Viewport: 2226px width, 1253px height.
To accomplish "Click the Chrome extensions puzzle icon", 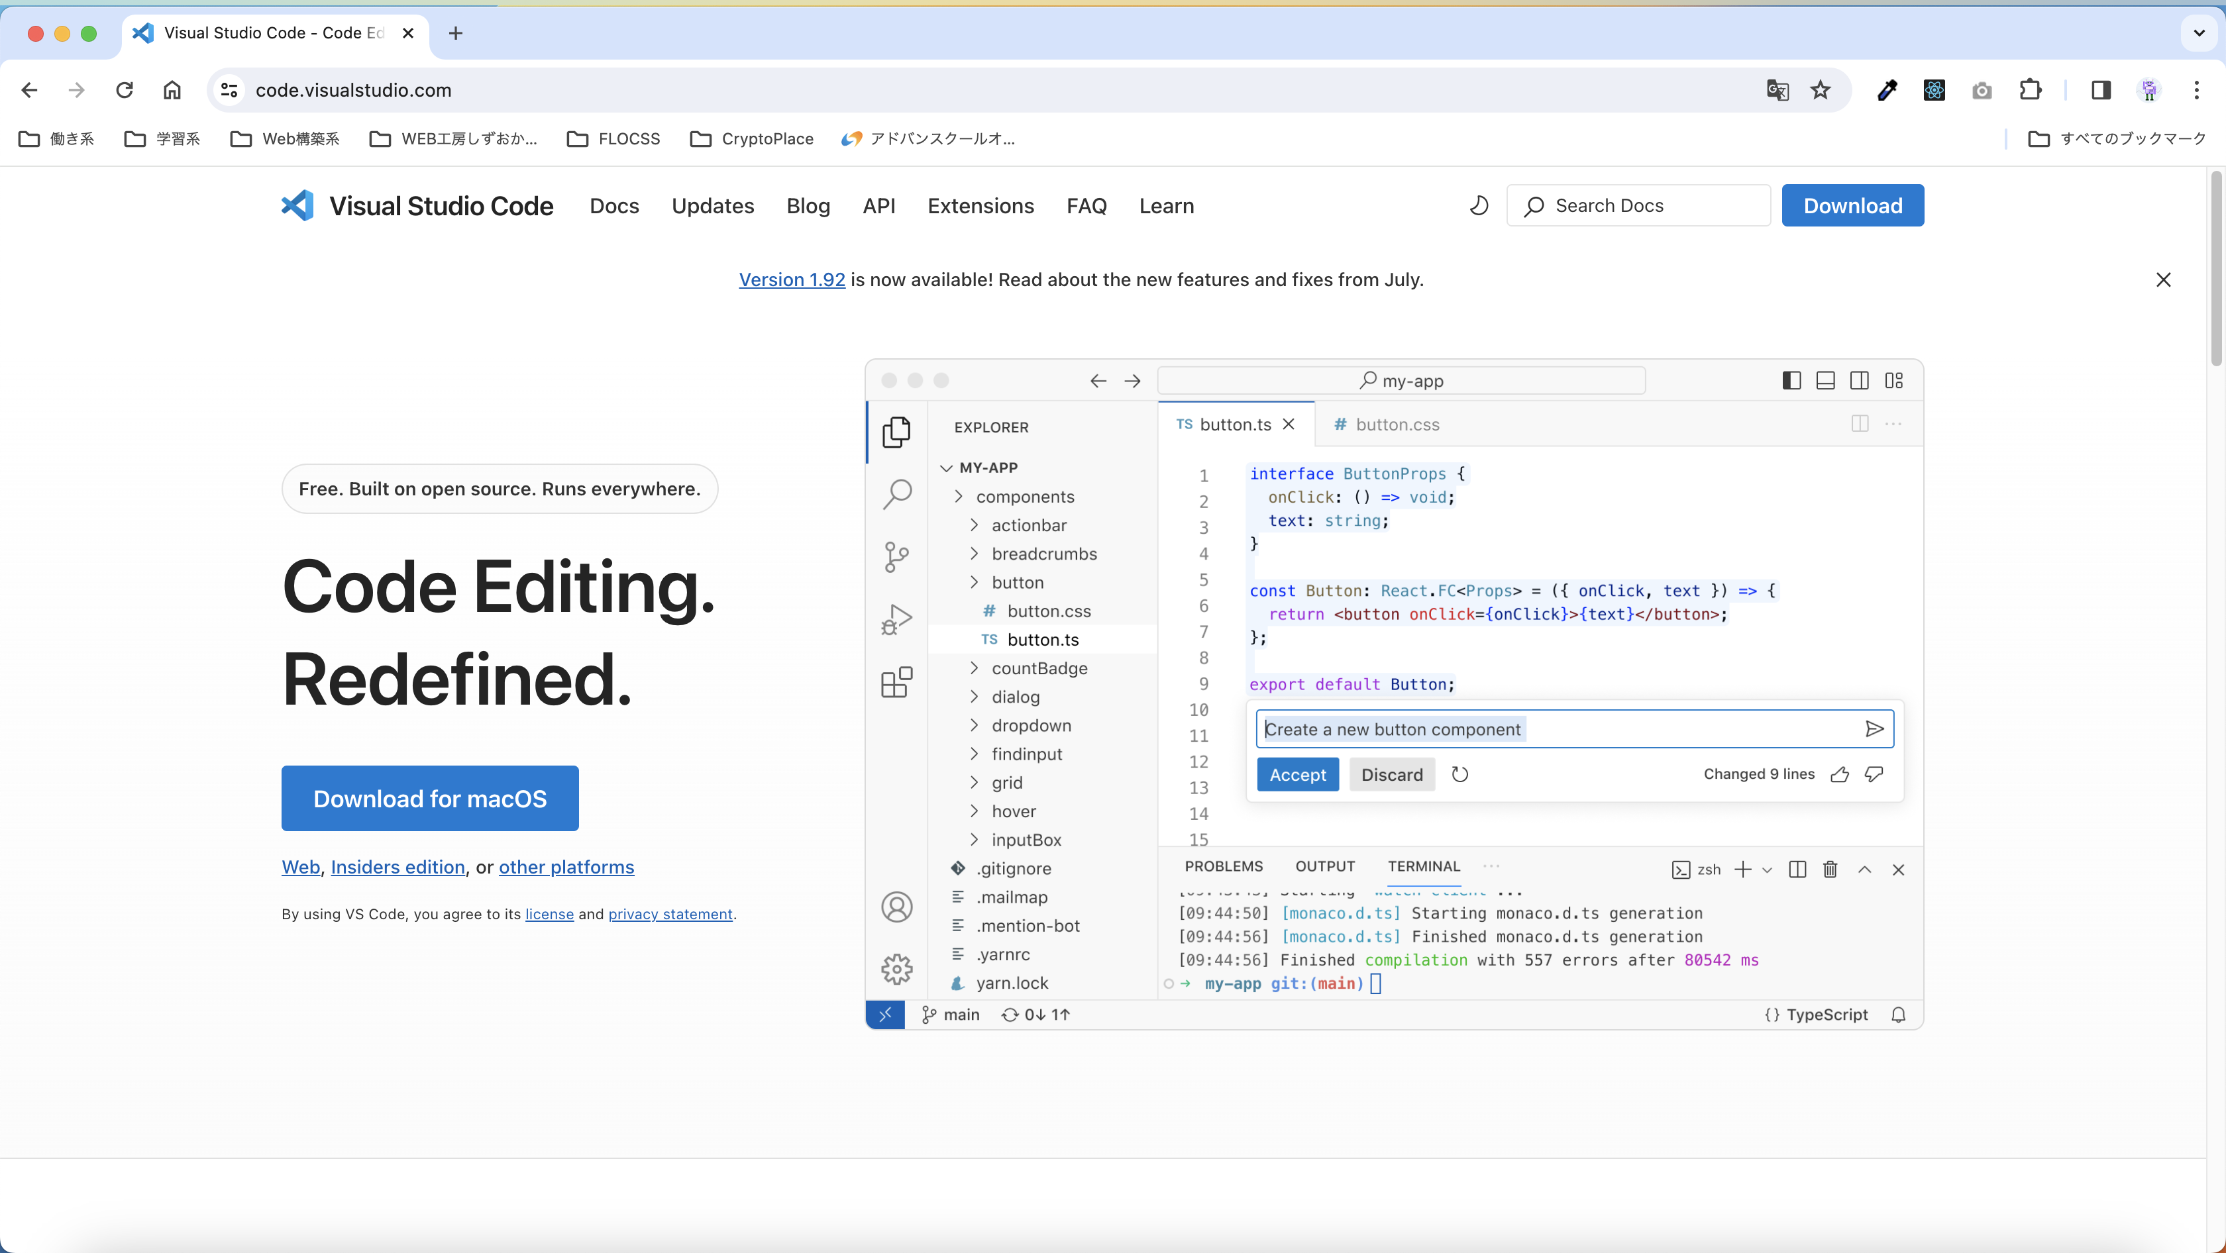I will 2030,90.
